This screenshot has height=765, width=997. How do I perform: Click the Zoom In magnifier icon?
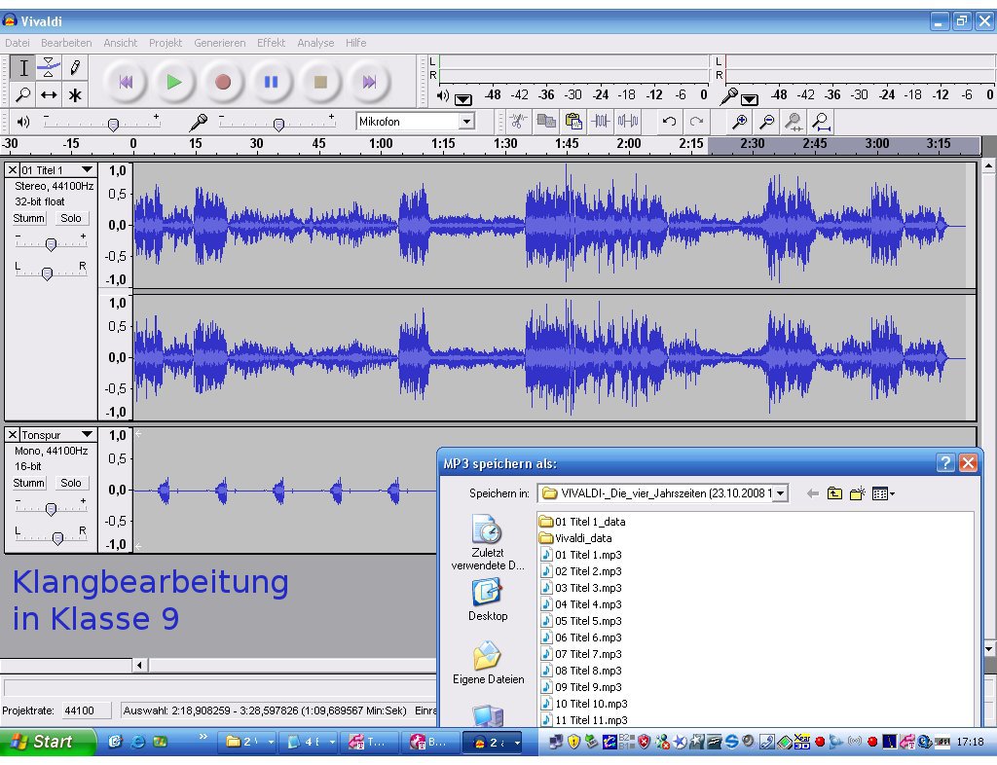tap(740, 122)
